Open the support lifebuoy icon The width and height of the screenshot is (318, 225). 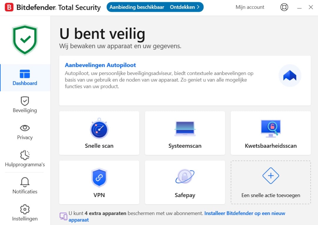coord(284,7)
